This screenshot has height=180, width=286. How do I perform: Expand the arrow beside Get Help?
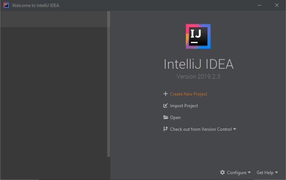[276, 173]
